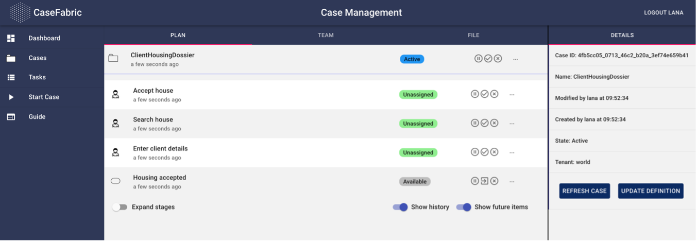Viewport: 697px width, 242px height.
Task: Open the ellipsis menu for Housing accepted
Action: pyautogui.click(x=512, y=182)
